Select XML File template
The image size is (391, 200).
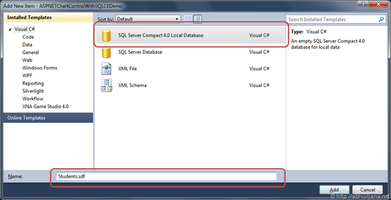coord(191,69)
